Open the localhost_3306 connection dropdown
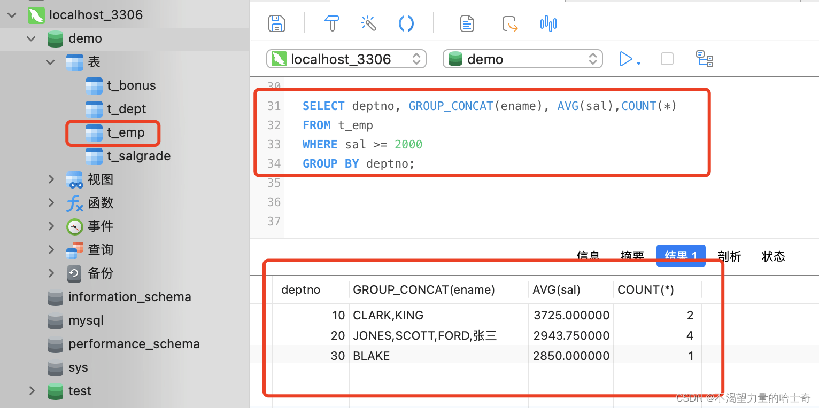The width and height of the screenshot is (819, 408). pyautogui.click(x=346, y=59)
